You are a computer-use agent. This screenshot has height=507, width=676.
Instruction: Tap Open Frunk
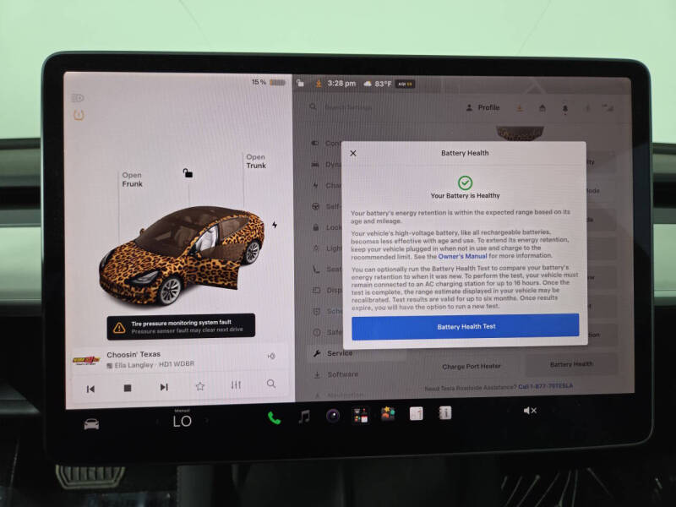point(132,179)
